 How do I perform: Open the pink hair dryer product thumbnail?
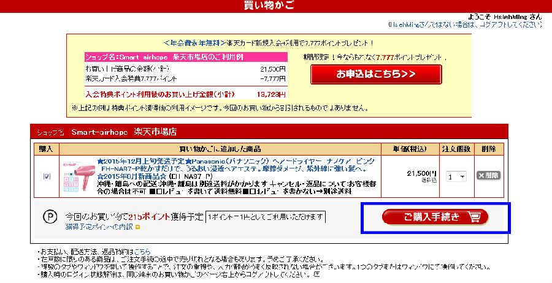coord(79,176)
